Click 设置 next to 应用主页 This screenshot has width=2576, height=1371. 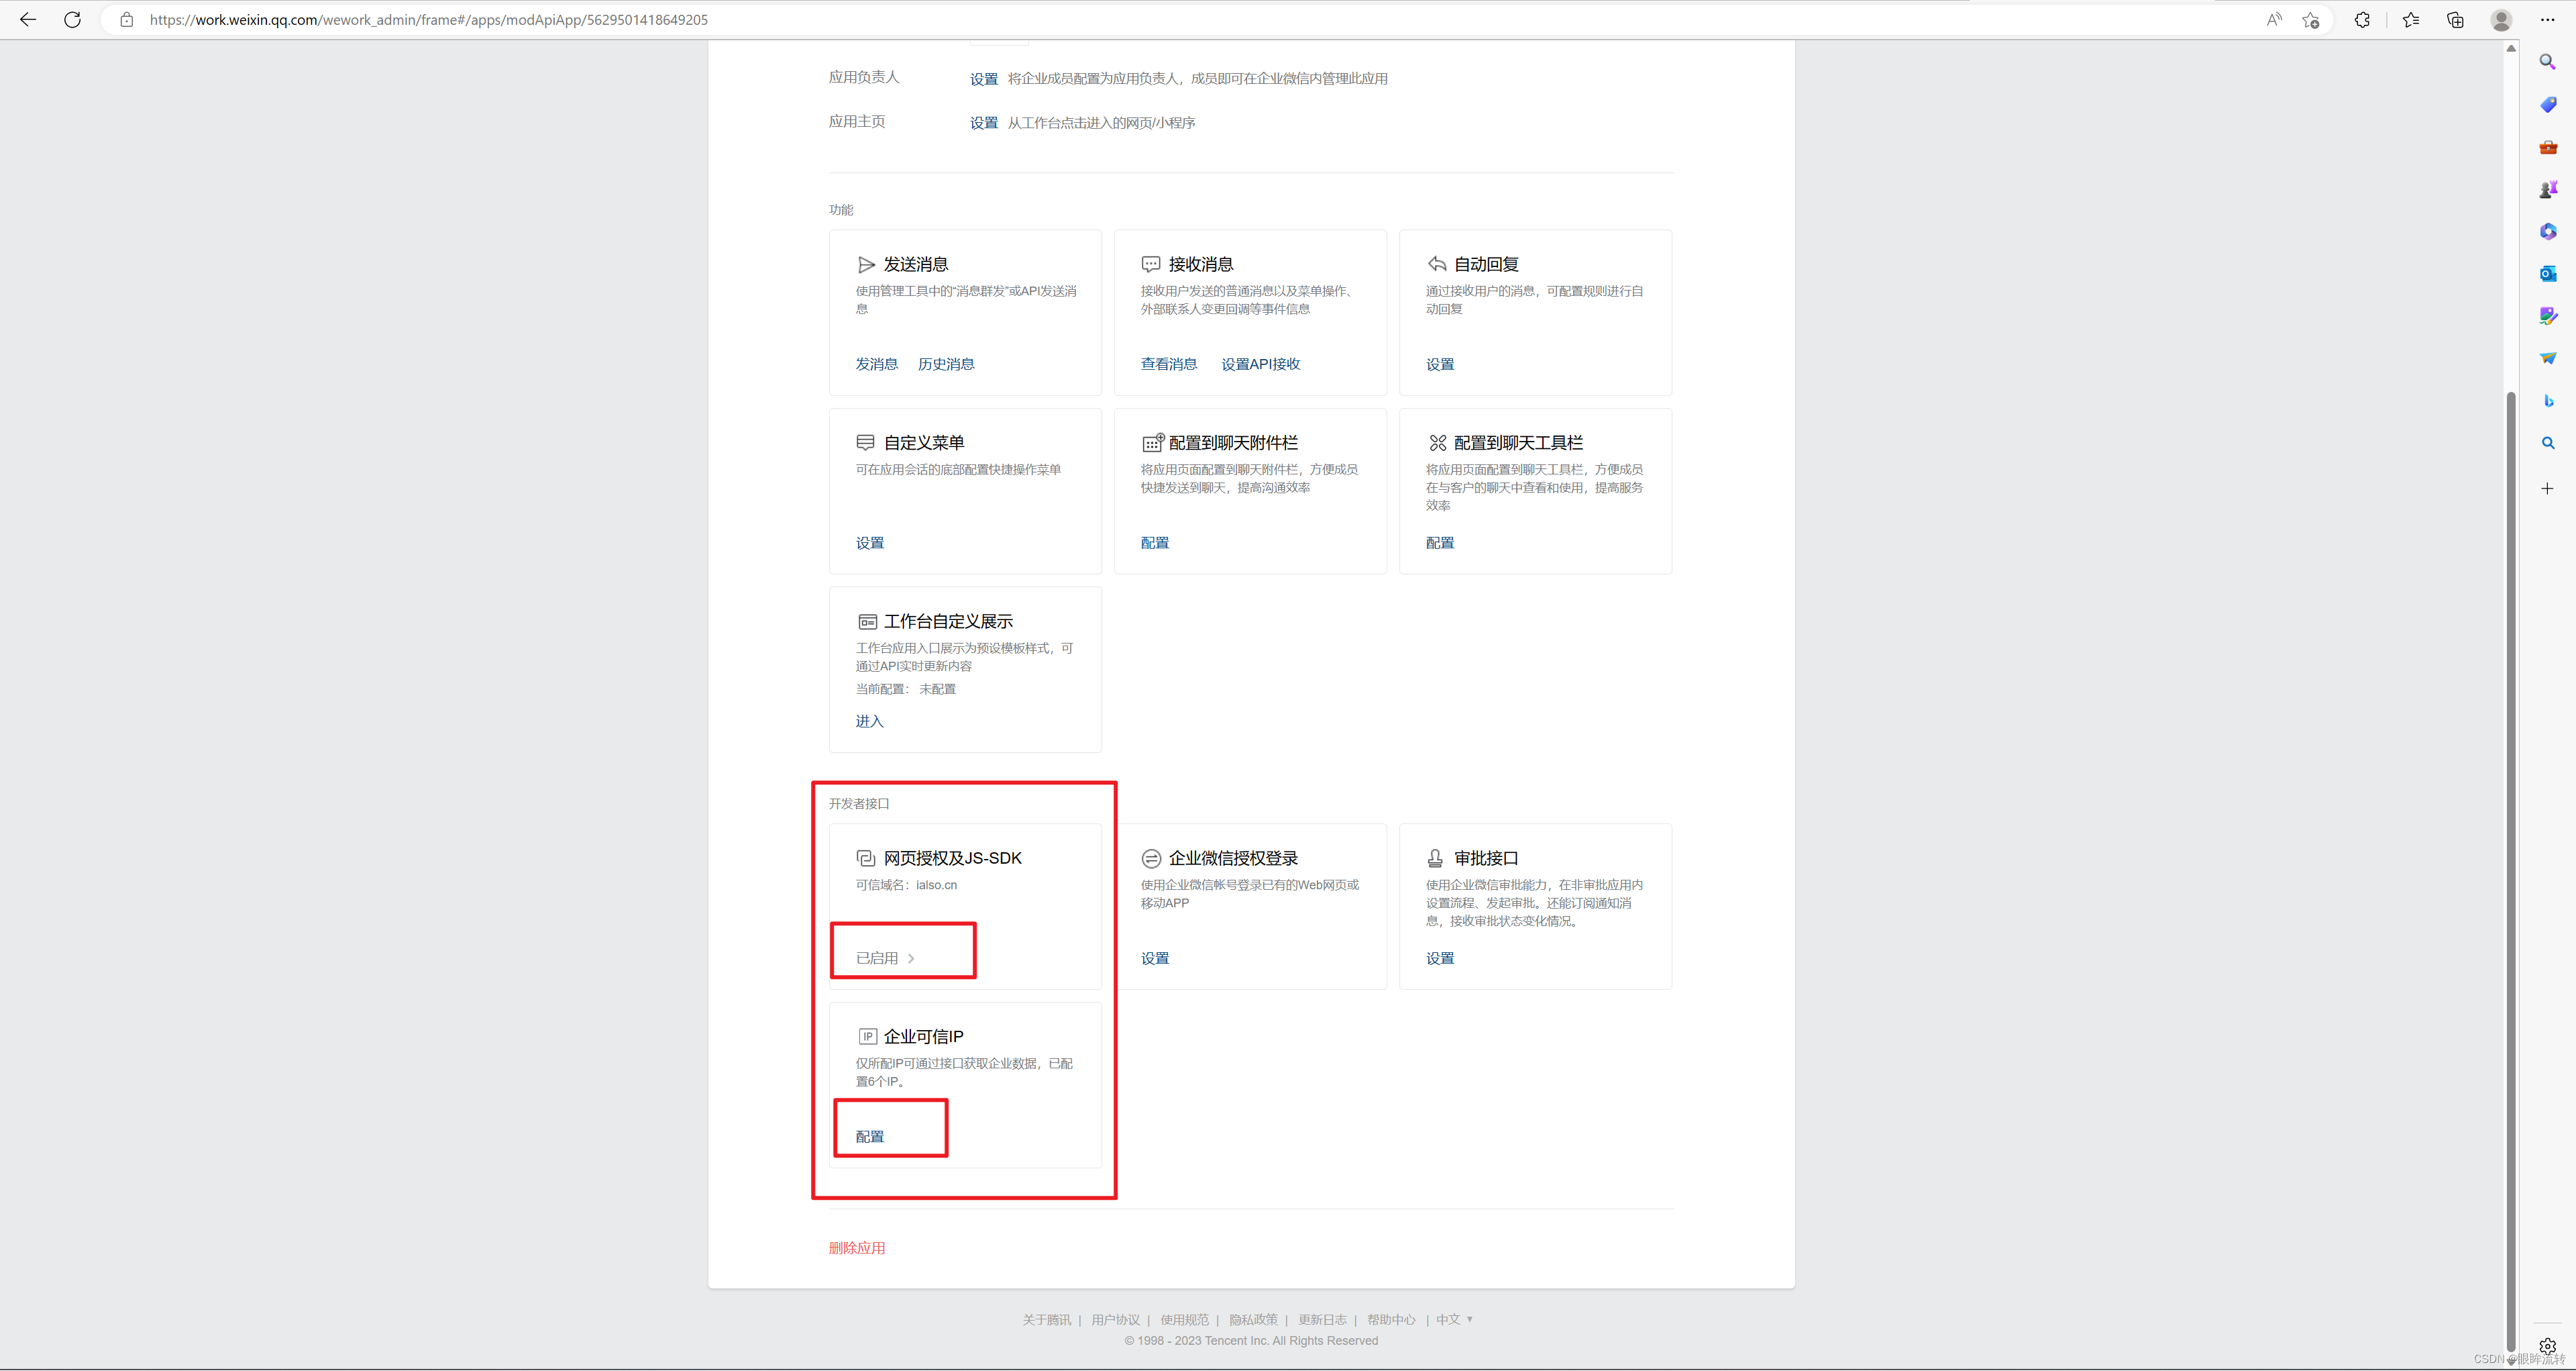[x=984, y=123]
